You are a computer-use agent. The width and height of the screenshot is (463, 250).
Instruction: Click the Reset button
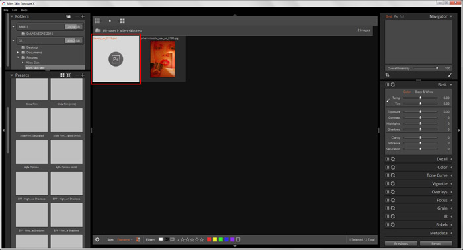click(436, 244)
